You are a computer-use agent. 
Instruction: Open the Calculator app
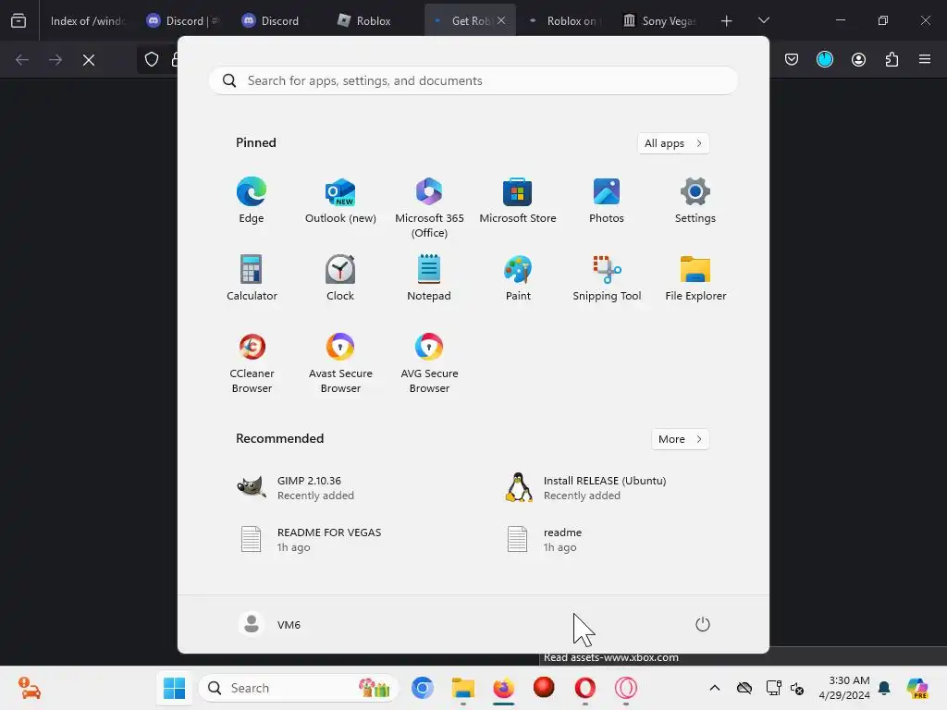(252, 278)
